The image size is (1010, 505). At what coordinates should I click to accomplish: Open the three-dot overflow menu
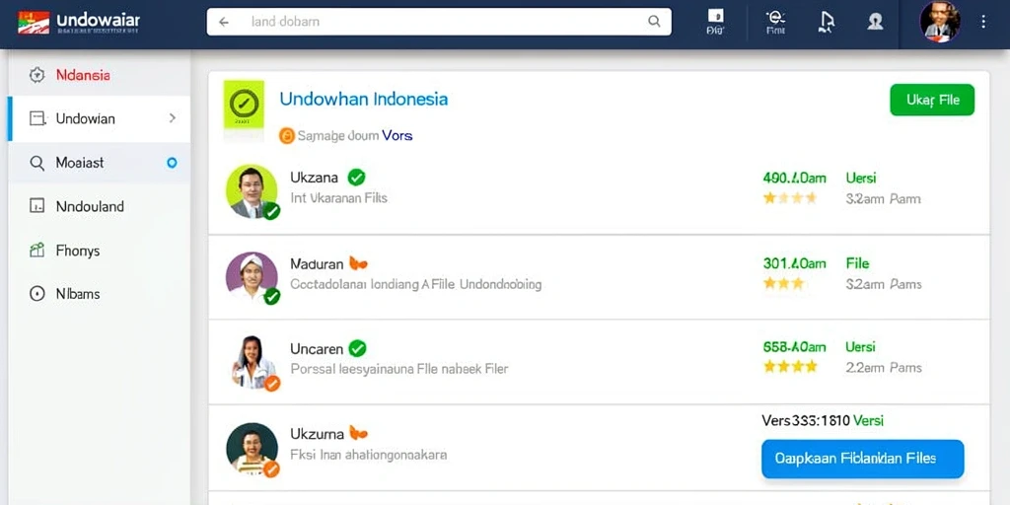coord(983,22)
